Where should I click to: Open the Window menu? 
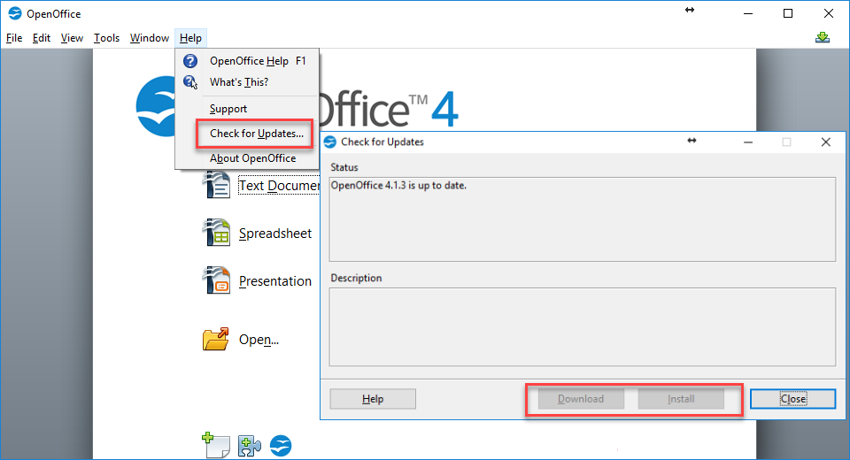coord(149,38)
